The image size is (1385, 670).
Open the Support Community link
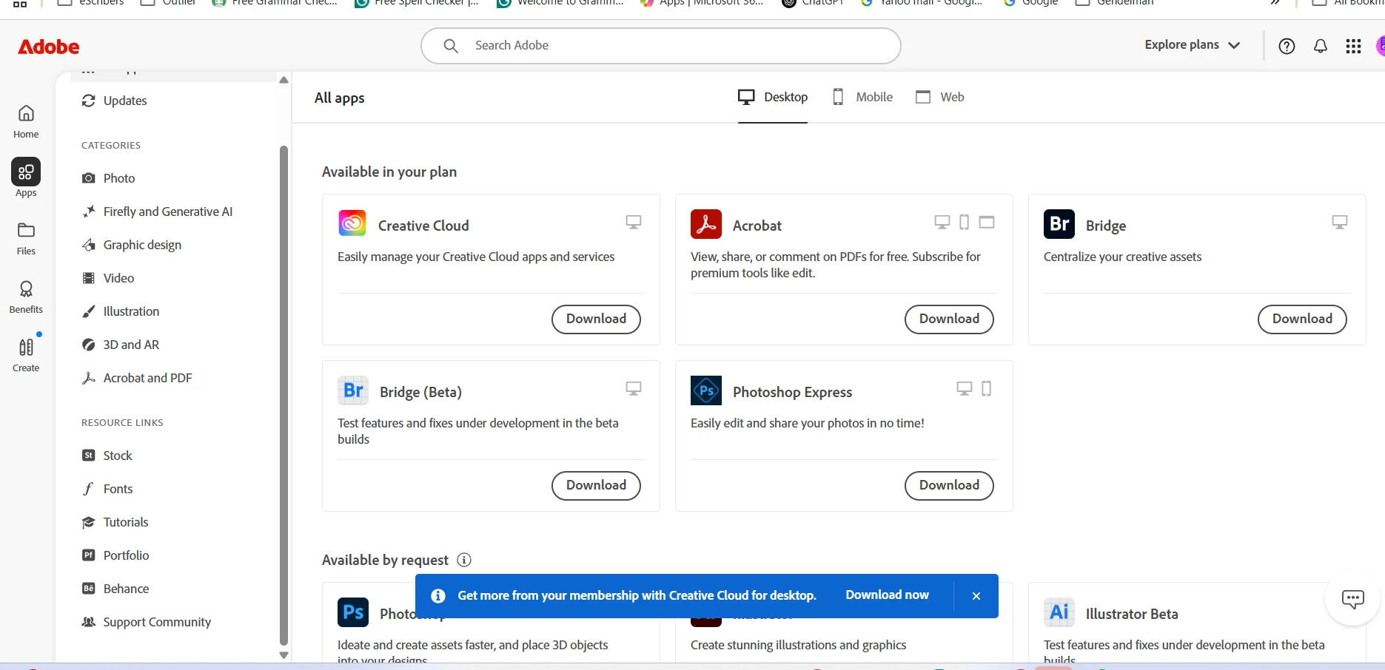[x=147, y=622]
